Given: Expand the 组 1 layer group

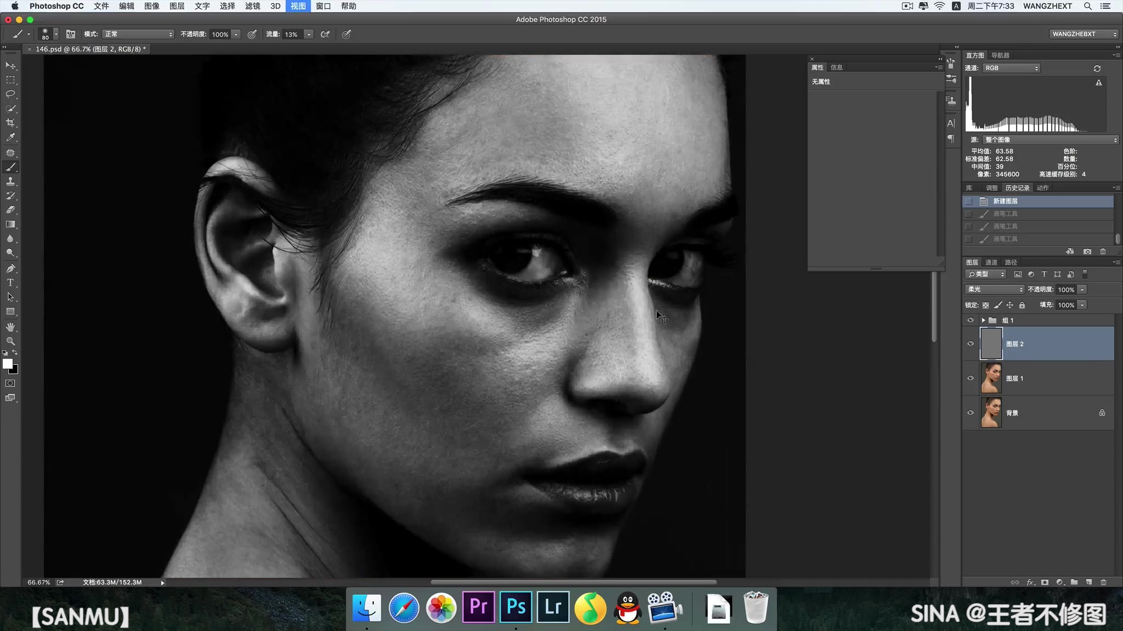Looking at the screenshot, I should 983,320.
